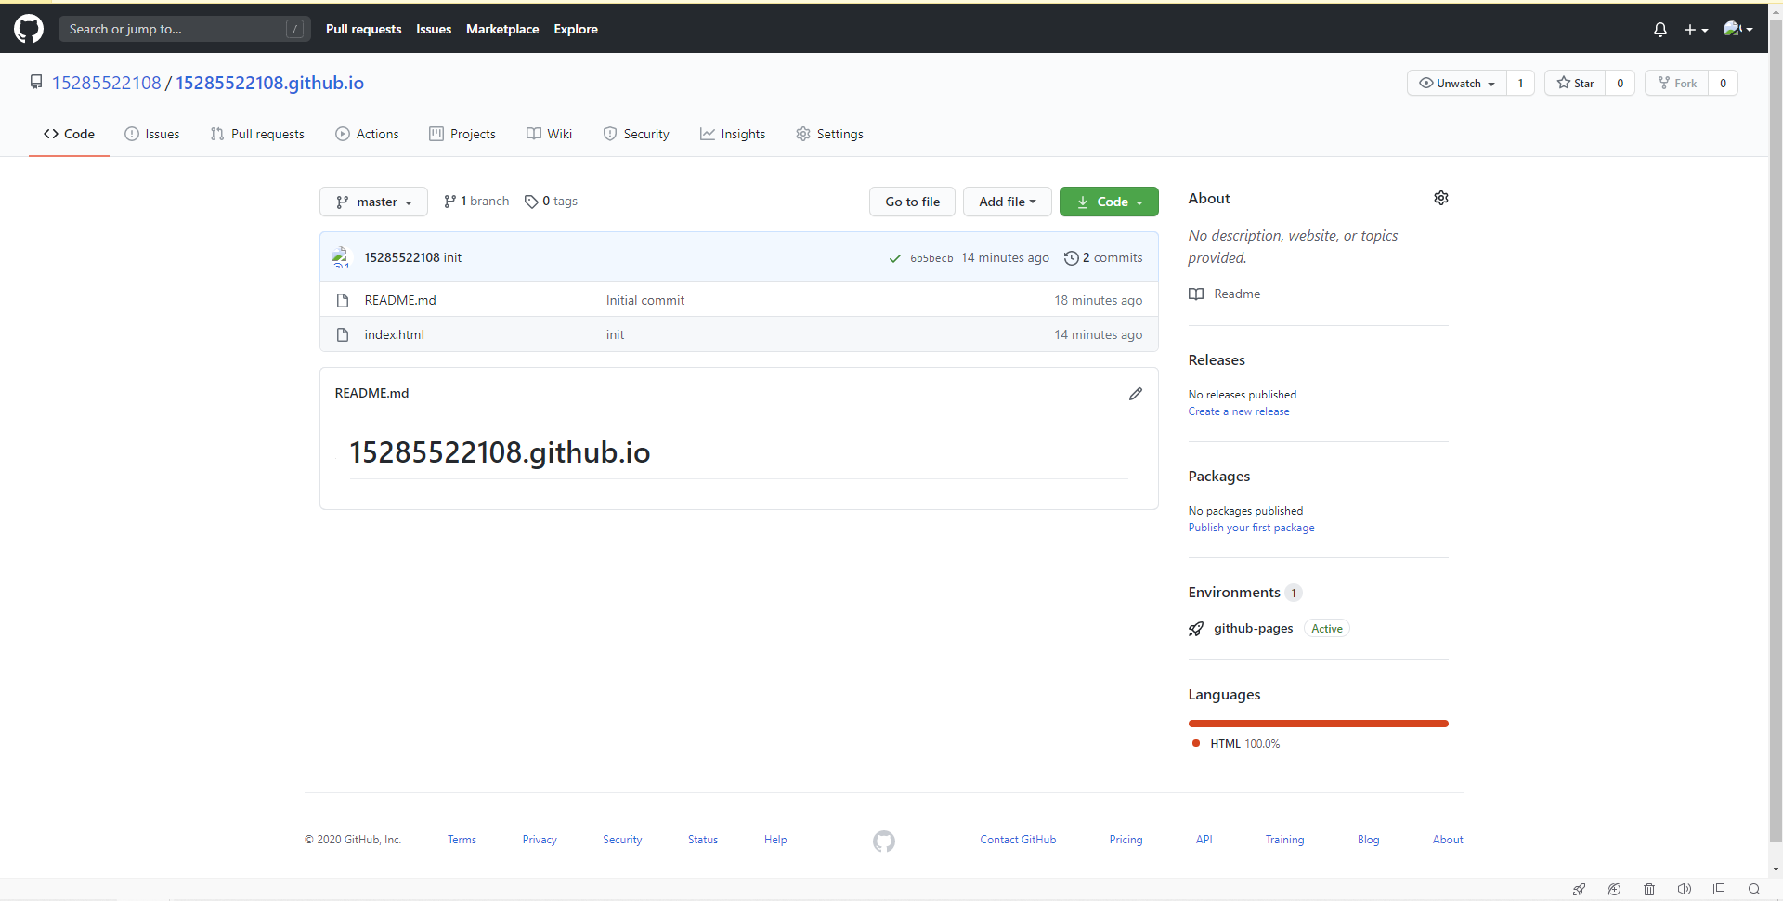This screenshot has height=901, width=1783.
Task: Expand the Add file dropdown
Action: [1008, 202]
